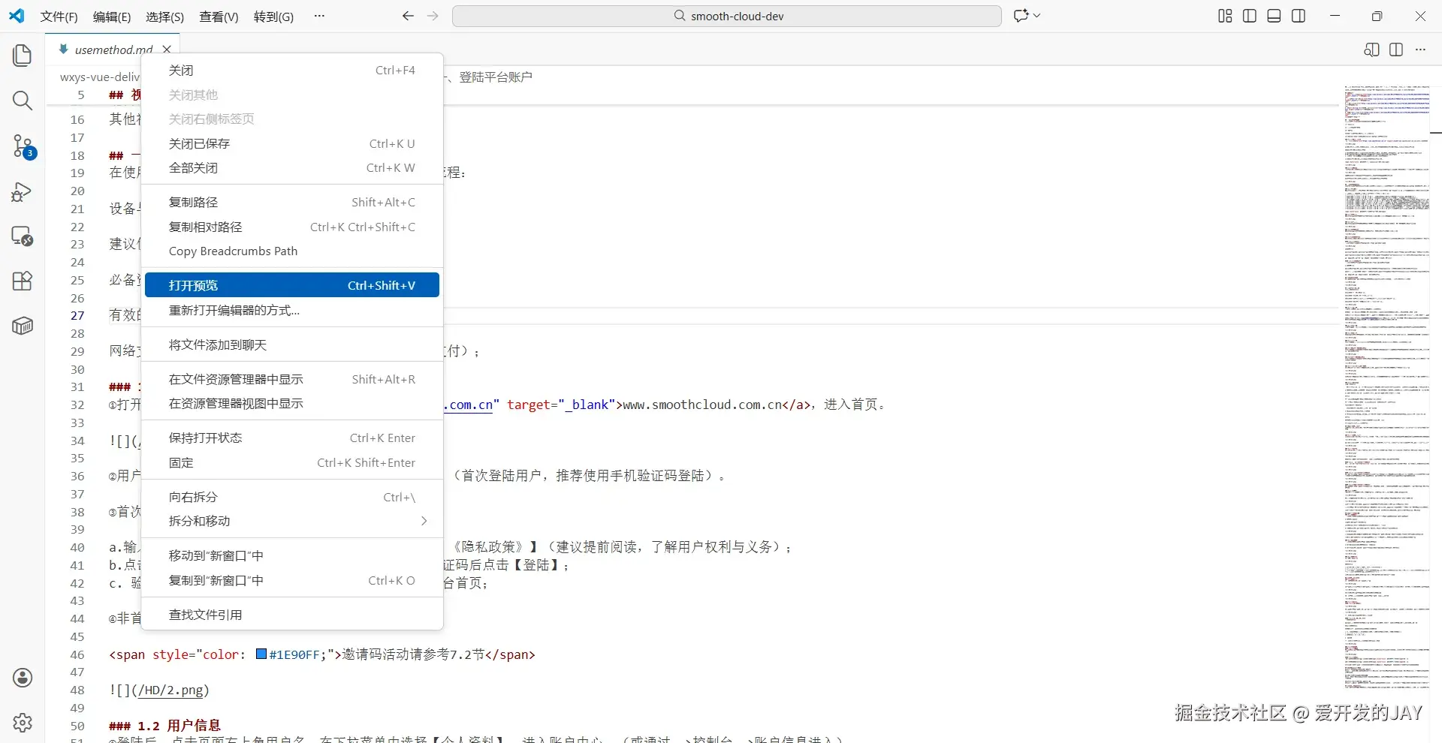This screenshot has width=1442, height=743.
Task: Toggle the bottom panel
Action: coord(1274,16)
